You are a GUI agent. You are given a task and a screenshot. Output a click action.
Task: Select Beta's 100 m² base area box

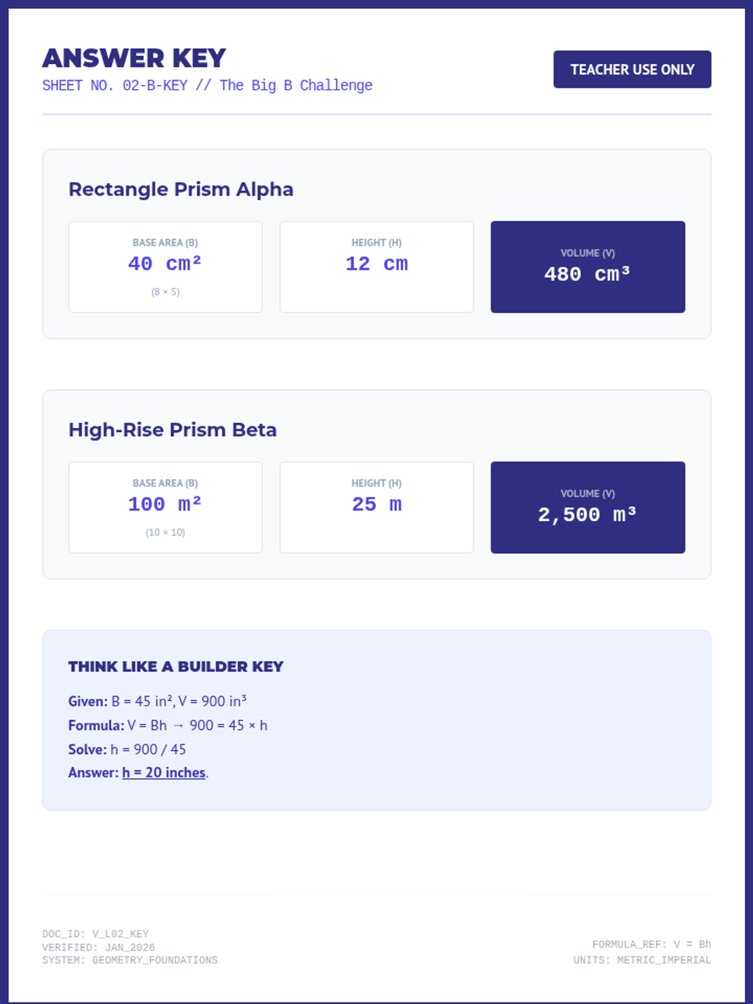pos(165,508)
